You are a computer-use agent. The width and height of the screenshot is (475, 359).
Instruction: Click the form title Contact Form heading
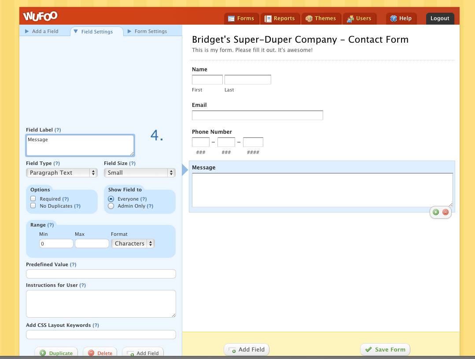(x=300, y=39)
